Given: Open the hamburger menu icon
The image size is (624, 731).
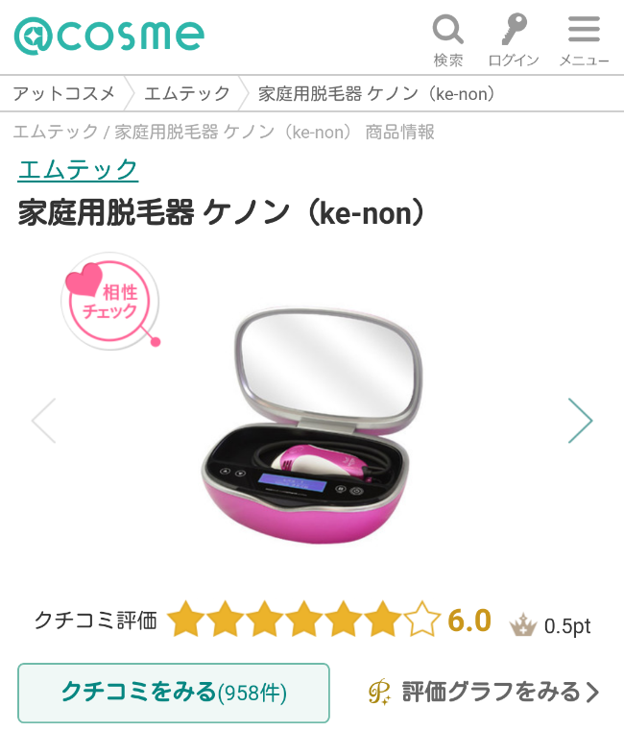Looking at the screenshot, I should point(584,29).
